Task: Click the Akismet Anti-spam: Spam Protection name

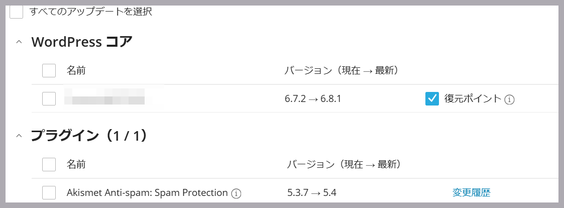Action: click(147, 193)
